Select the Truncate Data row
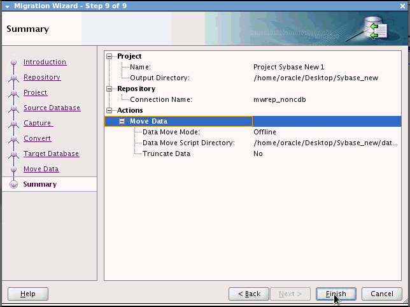This screenshot has width=410, height=307. click(253, 153)
